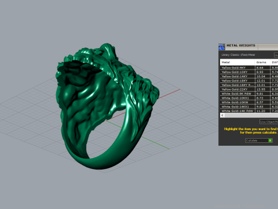Select the White Gold:14KX1 row
The width and height of the screenshot is (278, 209).
[x=249, y=107]
